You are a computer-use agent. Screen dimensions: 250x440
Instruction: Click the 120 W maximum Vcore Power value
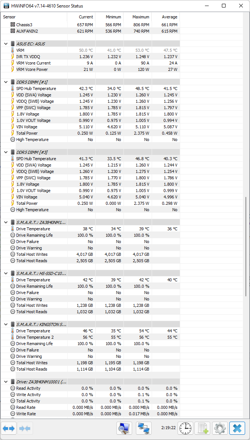pos(143,69)
